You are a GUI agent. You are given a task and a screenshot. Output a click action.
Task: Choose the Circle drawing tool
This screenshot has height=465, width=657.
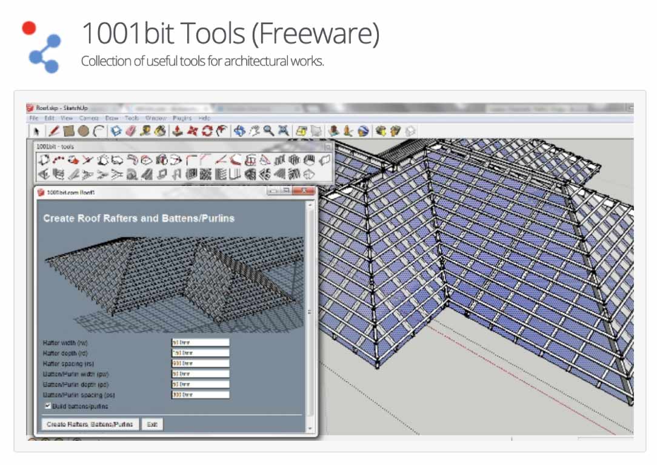[x=84, y=131]
